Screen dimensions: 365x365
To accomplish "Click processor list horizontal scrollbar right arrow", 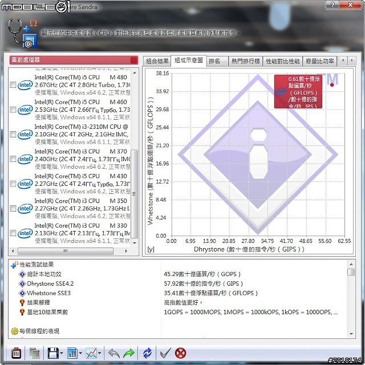I will tap(126, 251).
